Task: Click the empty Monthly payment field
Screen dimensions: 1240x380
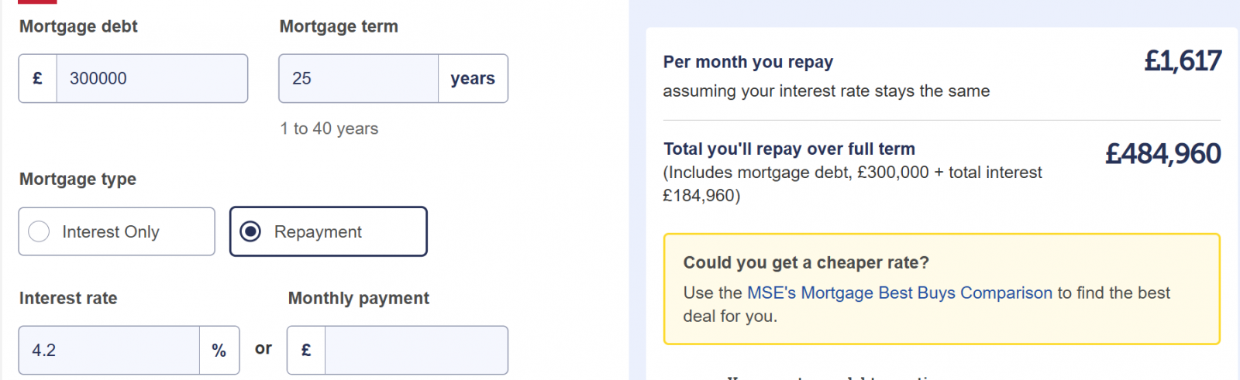Action: click(415, 351)
